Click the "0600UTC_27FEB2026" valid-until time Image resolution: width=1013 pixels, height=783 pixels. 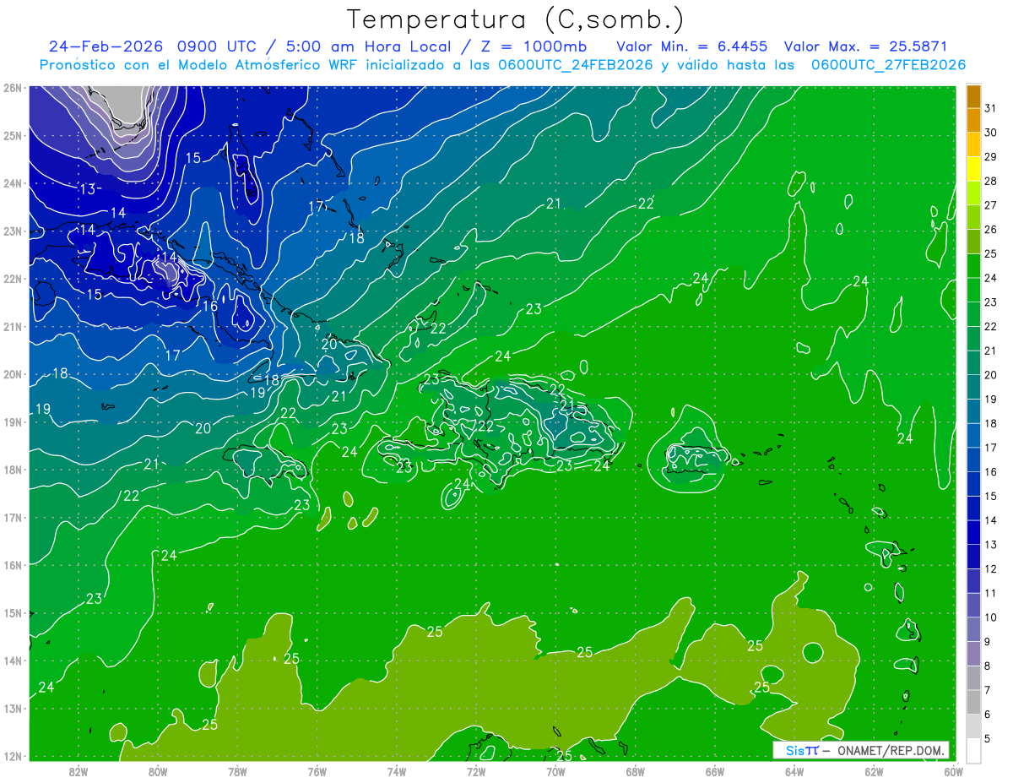click(888, 65)
